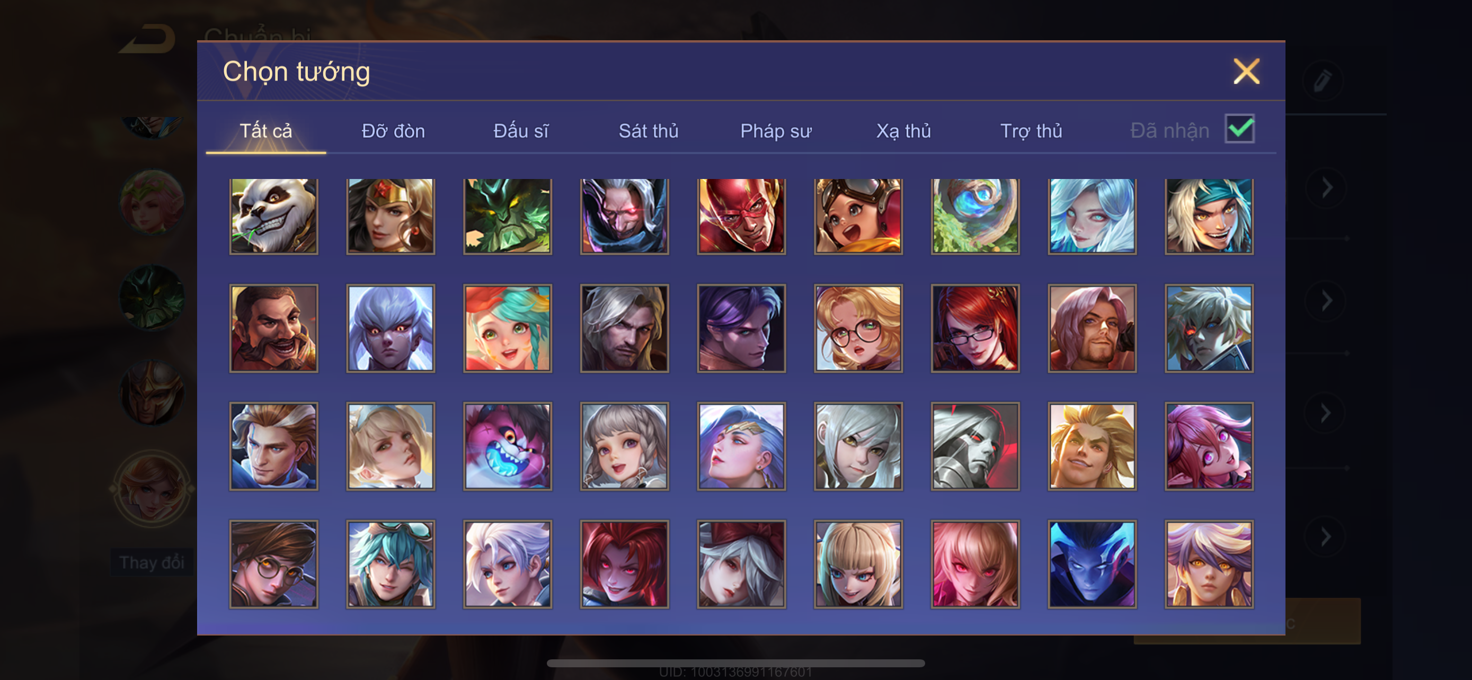Open the Trợ thủ tab
This screenshot has width=1472, height=680.
(x=1031, y=131)
